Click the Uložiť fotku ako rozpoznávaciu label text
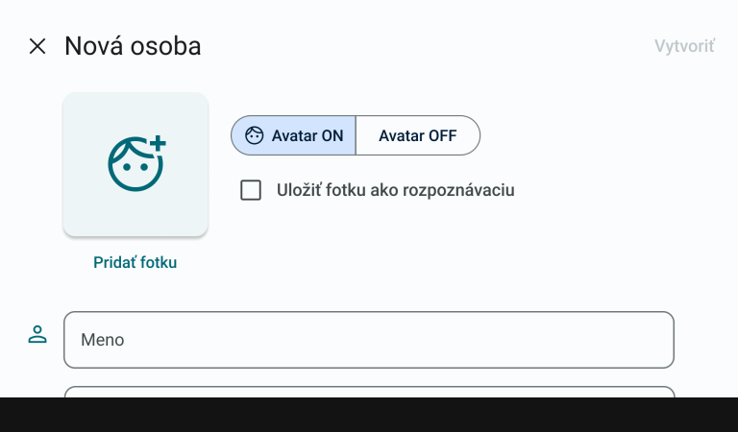The height and width of the screenshot is (432, 738). pos(396,190)
